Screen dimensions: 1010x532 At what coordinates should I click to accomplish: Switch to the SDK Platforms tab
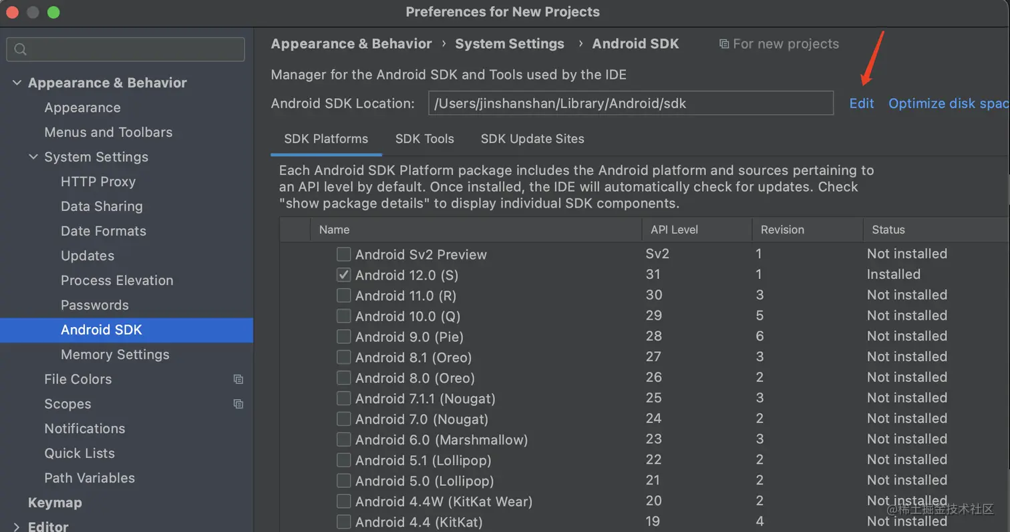pyautogui.click(x=326, y=139)
